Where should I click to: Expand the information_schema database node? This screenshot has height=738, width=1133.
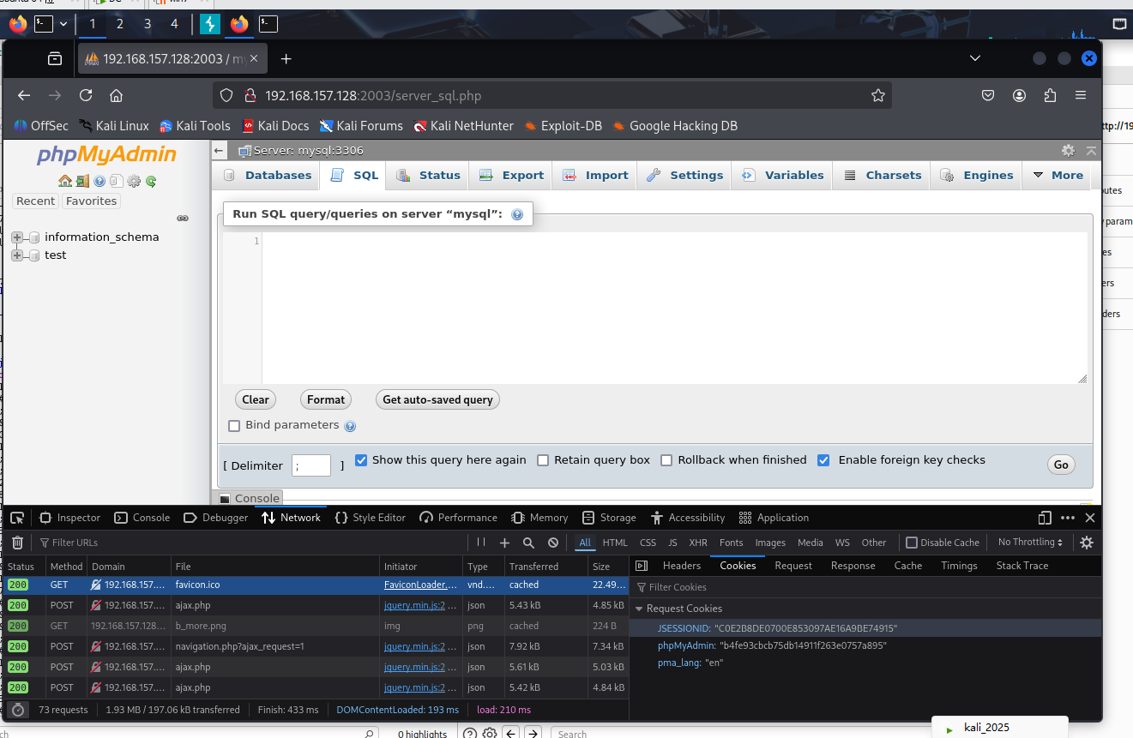pyautogui.click(x=17, y=237)
